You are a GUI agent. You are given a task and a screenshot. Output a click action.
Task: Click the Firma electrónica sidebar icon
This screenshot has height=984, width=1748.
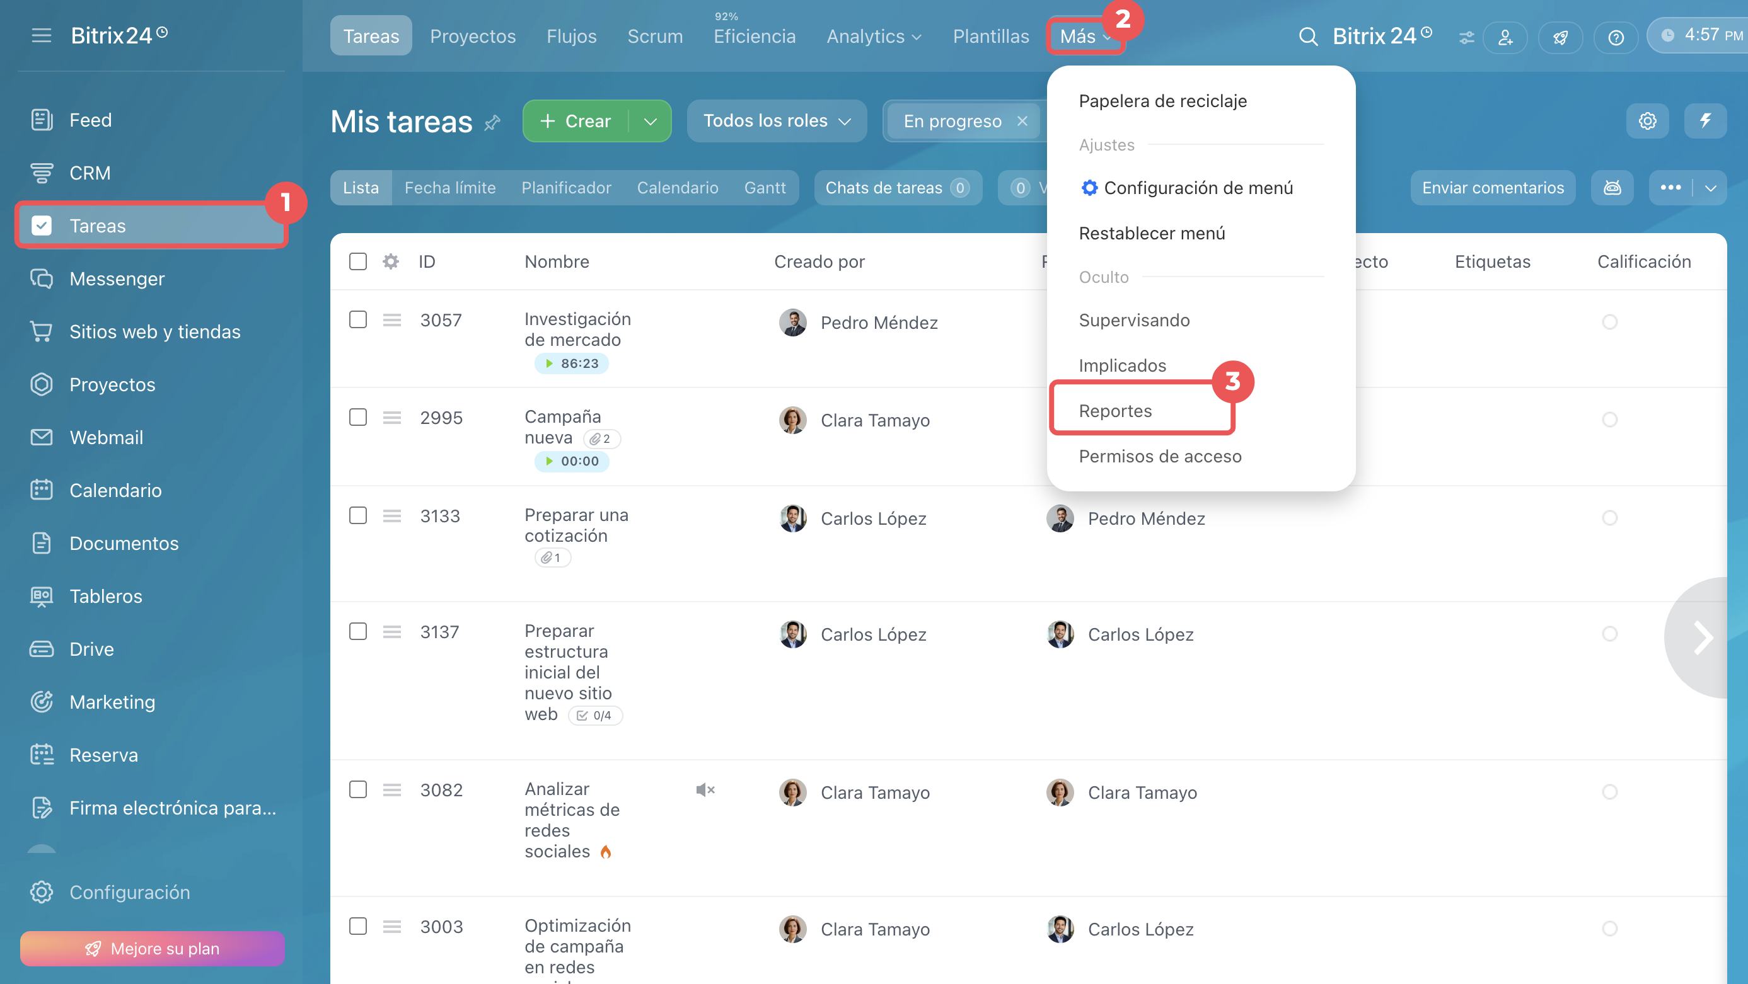coord(42,808)
